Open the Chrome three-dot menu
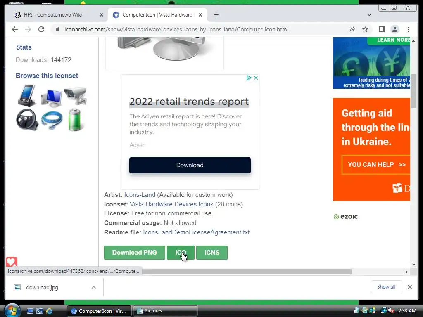The height and width of the screenshot is (317, 423). click(408, 29)
